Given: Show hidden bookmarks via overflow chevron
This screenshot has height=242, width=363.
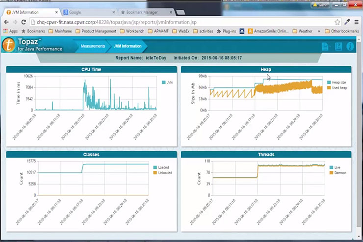Looking at the screenshot, I should (x=319, y=31).
